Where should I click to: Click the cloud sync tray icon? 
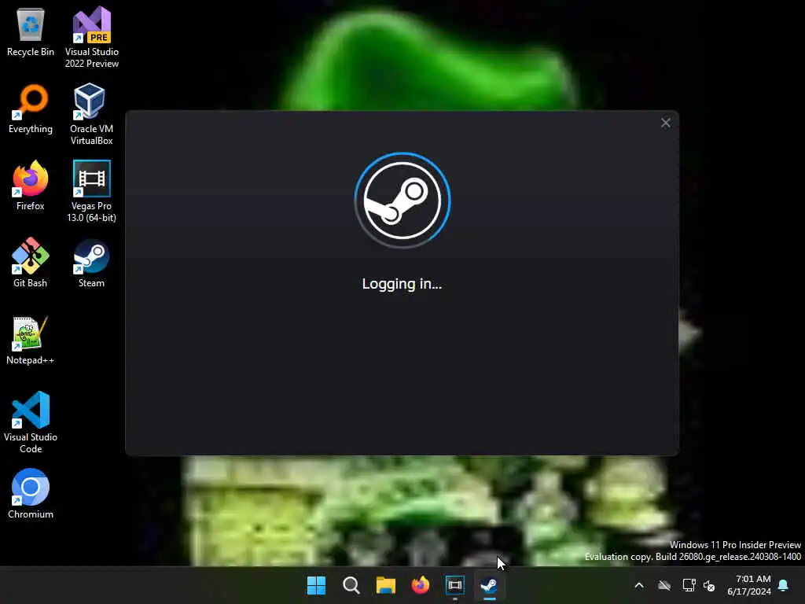click(664, 585)
